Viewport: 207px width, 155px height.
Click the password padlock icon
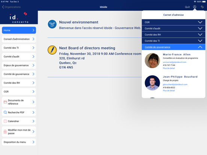pyautogui.click(x=5, y=131)
